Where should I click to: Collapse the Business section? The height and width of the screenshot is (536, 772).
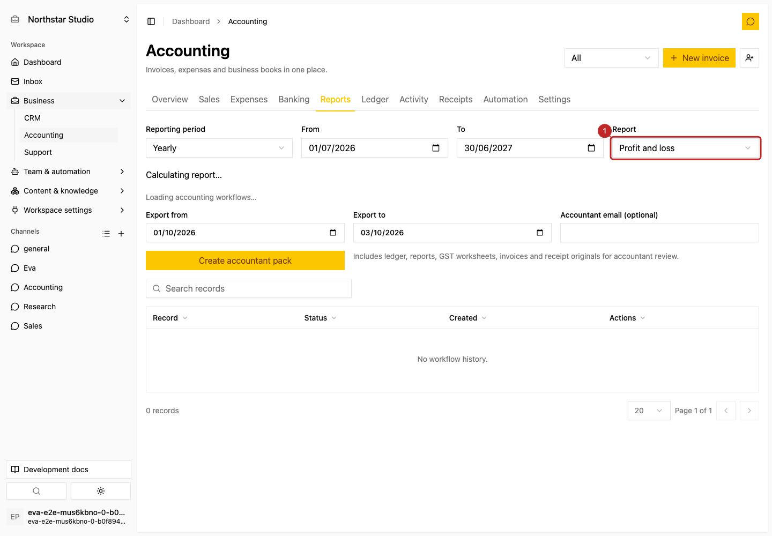(69, 101)
